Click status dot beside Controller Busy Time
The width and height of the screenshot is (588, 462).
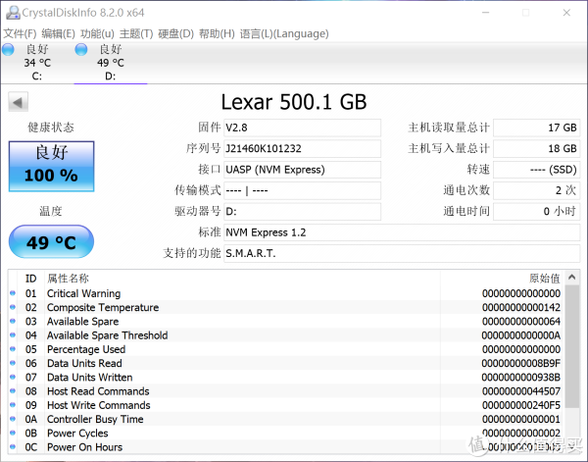pyautogui.click(x=13, y=419)
